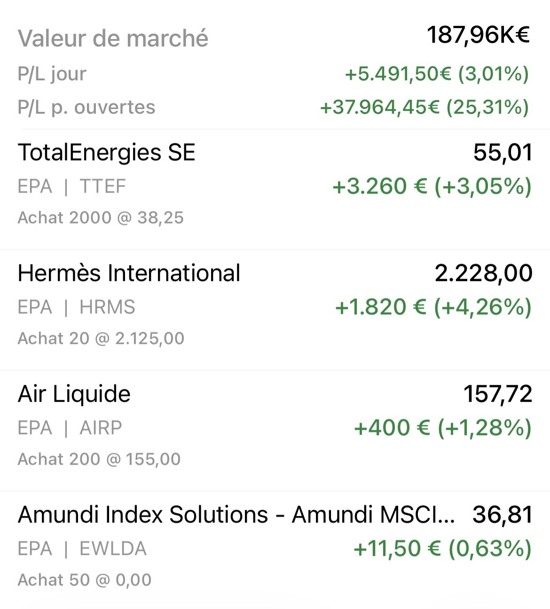The width and height of the screenshot is (550, 609).
Task: Tap the 187,96K€ market value
Action: pyautogui.click(x=478, y=35)
